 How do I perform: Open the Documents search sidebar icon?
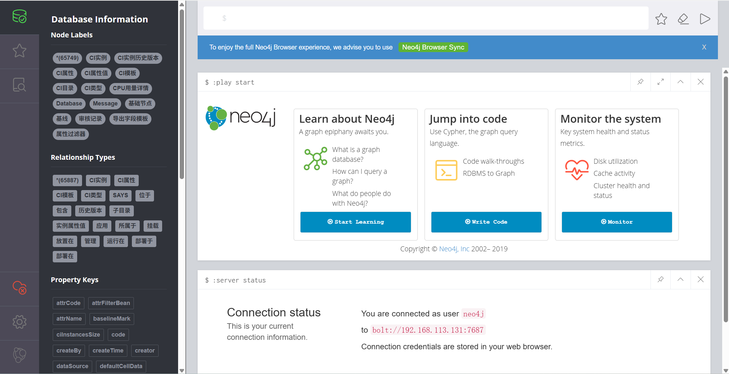(x=20, y=85)
